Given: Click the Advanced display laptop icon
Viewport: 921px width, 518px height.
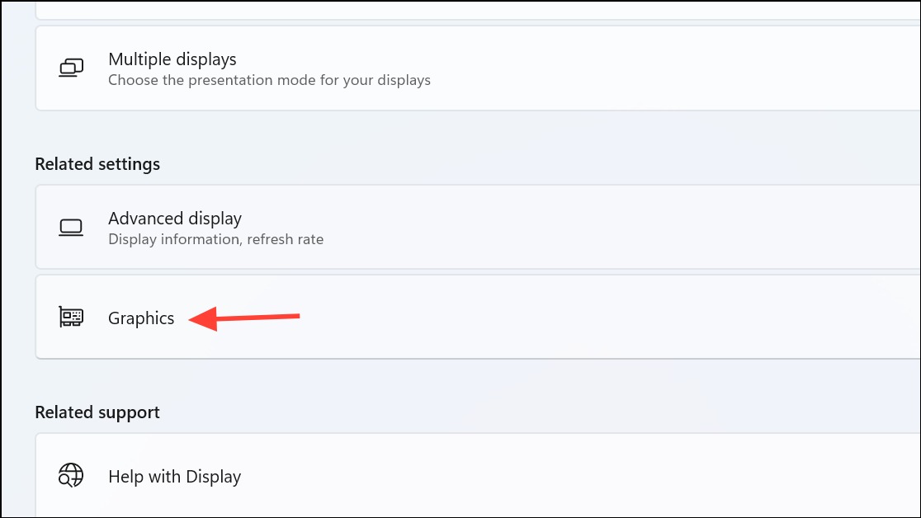Looking at the screenshot, I should point(71,228).
